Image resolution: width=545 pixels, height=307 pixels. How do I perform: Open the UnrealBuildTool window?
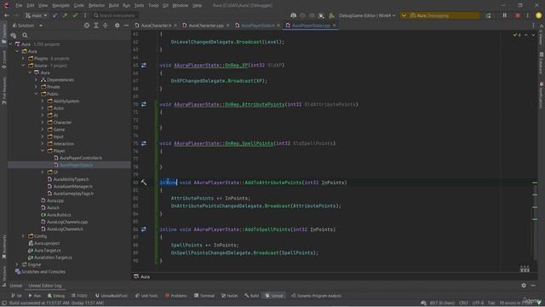111,296
